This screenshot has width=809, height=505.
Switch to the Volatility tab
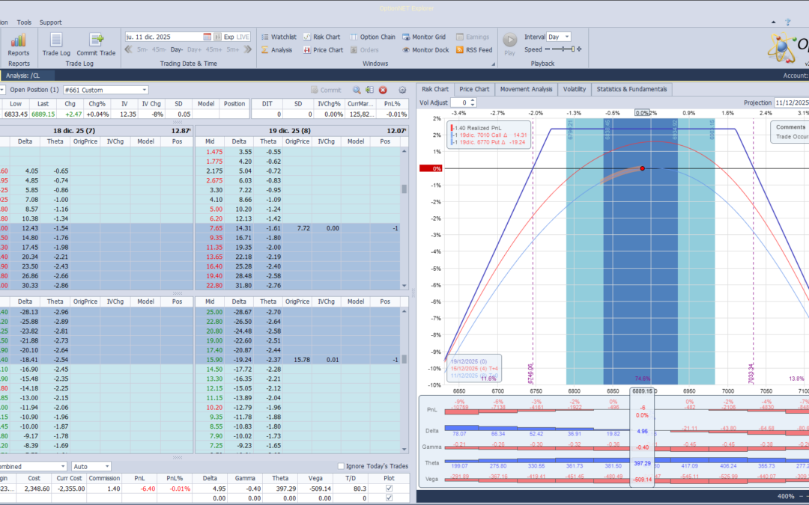pyautogui.click(x=575, y=89)
